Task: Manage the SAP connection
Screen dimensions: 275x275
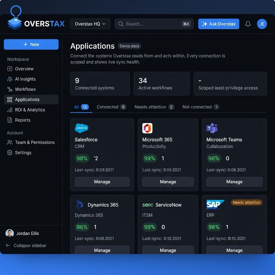Action: click(234, 250)
